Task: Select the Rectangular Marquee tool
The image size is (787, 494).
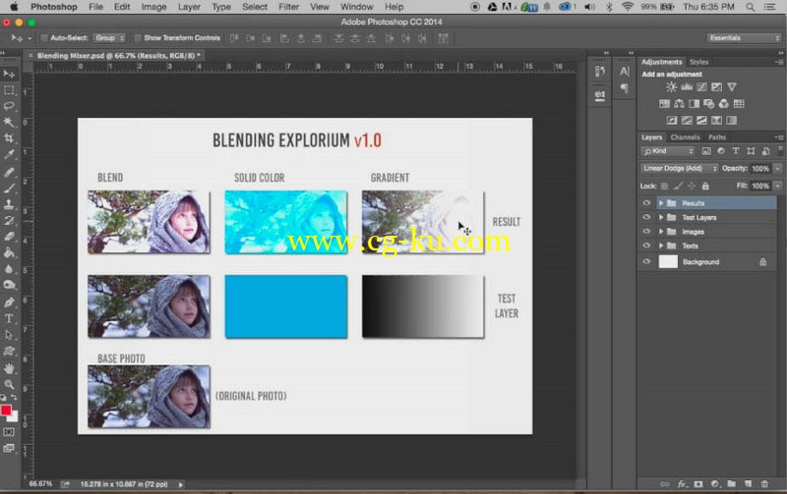Action: coord(9,90)
